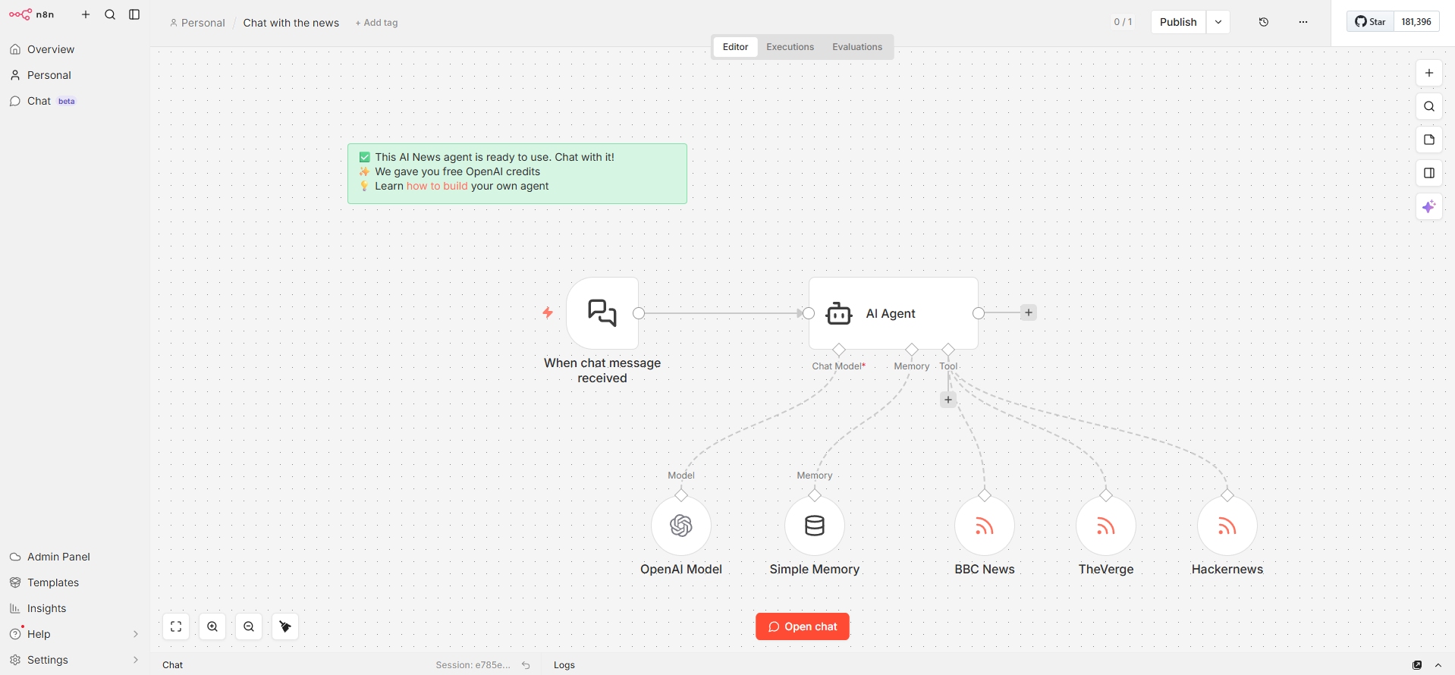Click the Open chat button
This screenshot has width=1455, height=675.
(x=802, y=626)
